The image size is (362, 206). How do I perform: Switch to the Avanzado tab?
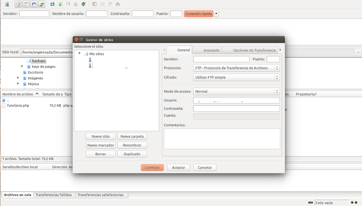pyautogui.click(x=211, y=50)
